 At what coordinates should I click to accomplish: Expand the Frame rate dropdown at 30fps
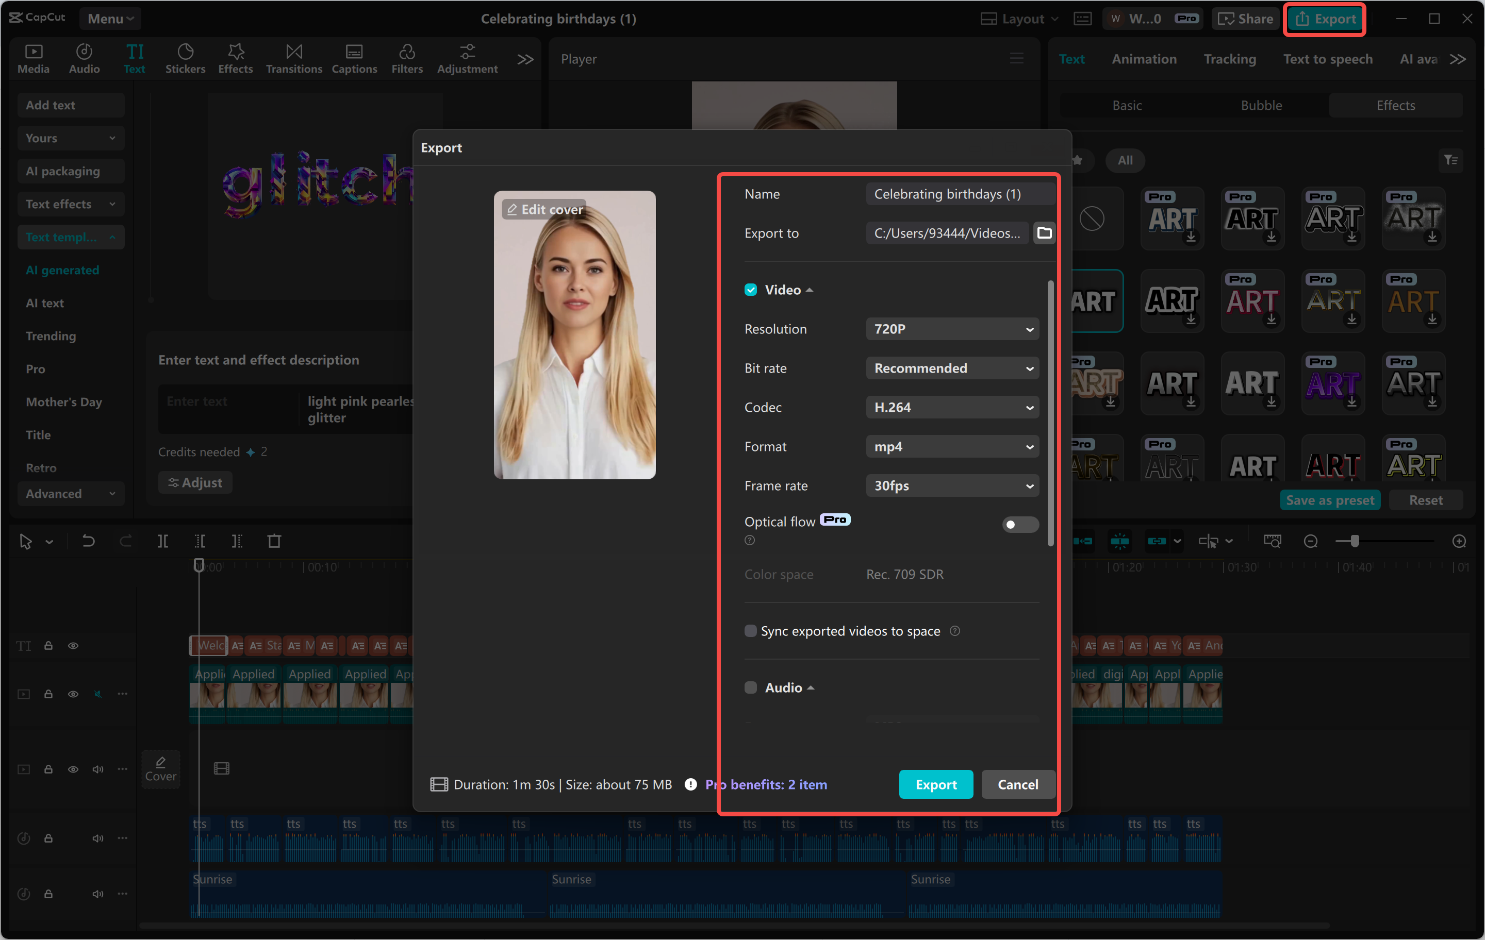[x=951, y=485]
